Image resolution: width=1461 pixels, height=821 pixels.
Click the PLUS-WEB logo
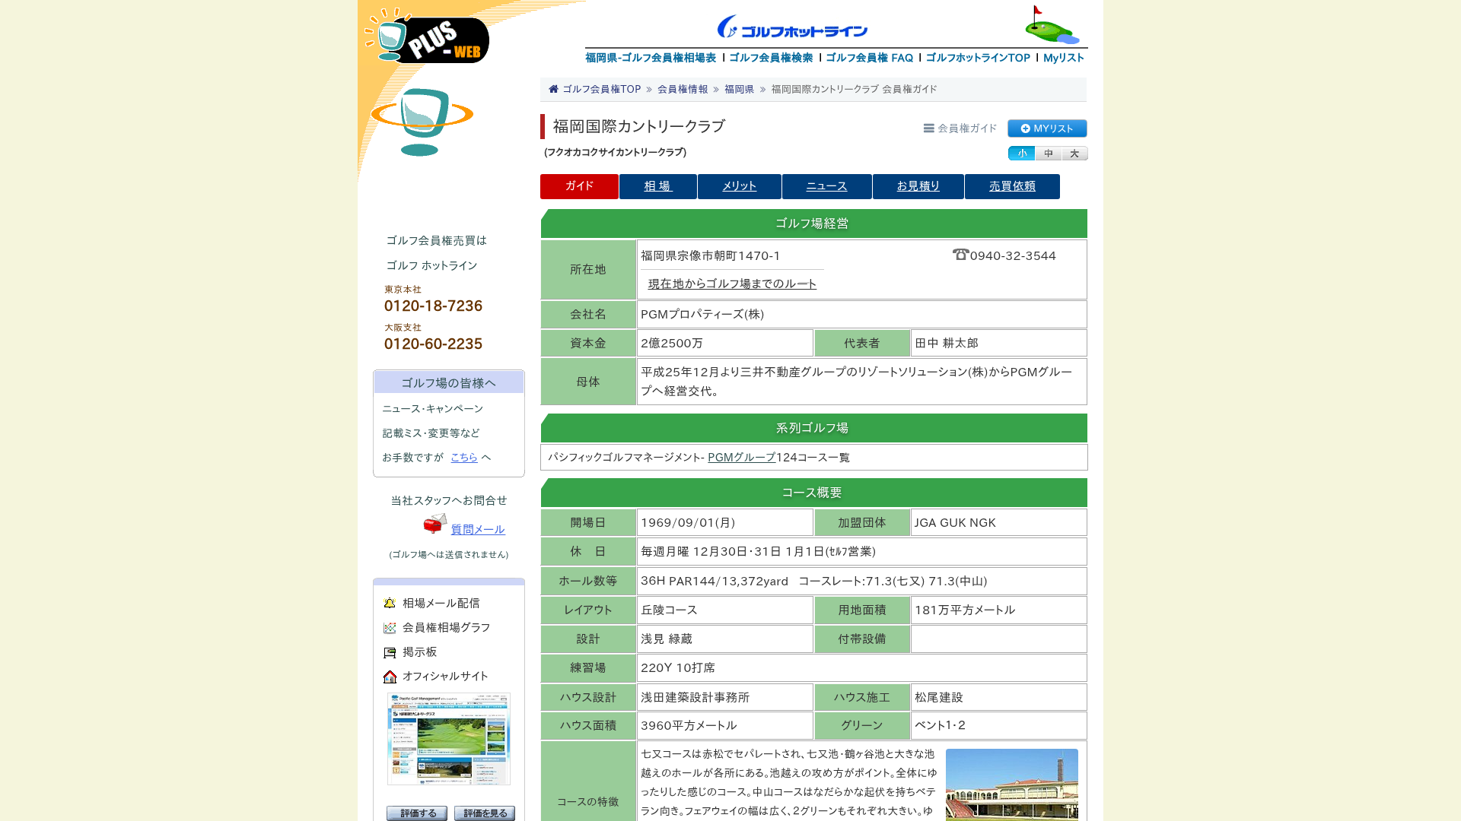tap(427, 36)
